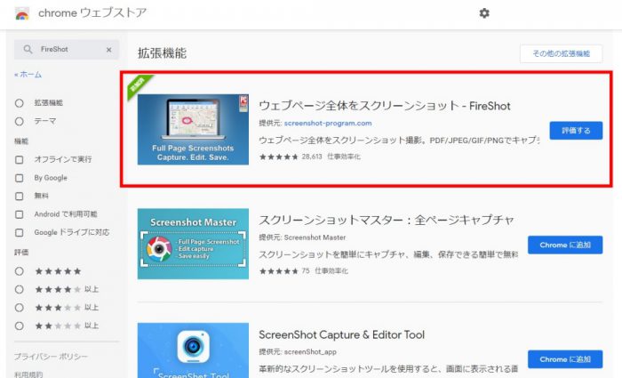Check the By Google filter
This screenshot has width=622, height=378.
(x=19, y=178)
